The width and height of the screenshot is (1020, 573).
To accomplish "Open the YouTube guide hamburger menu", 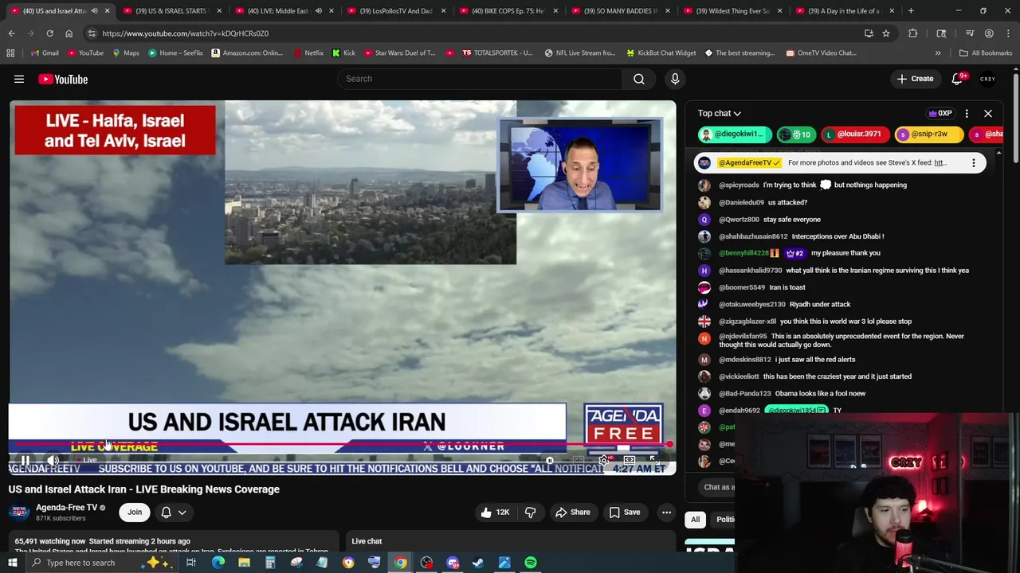I will (x=19, y=79).
